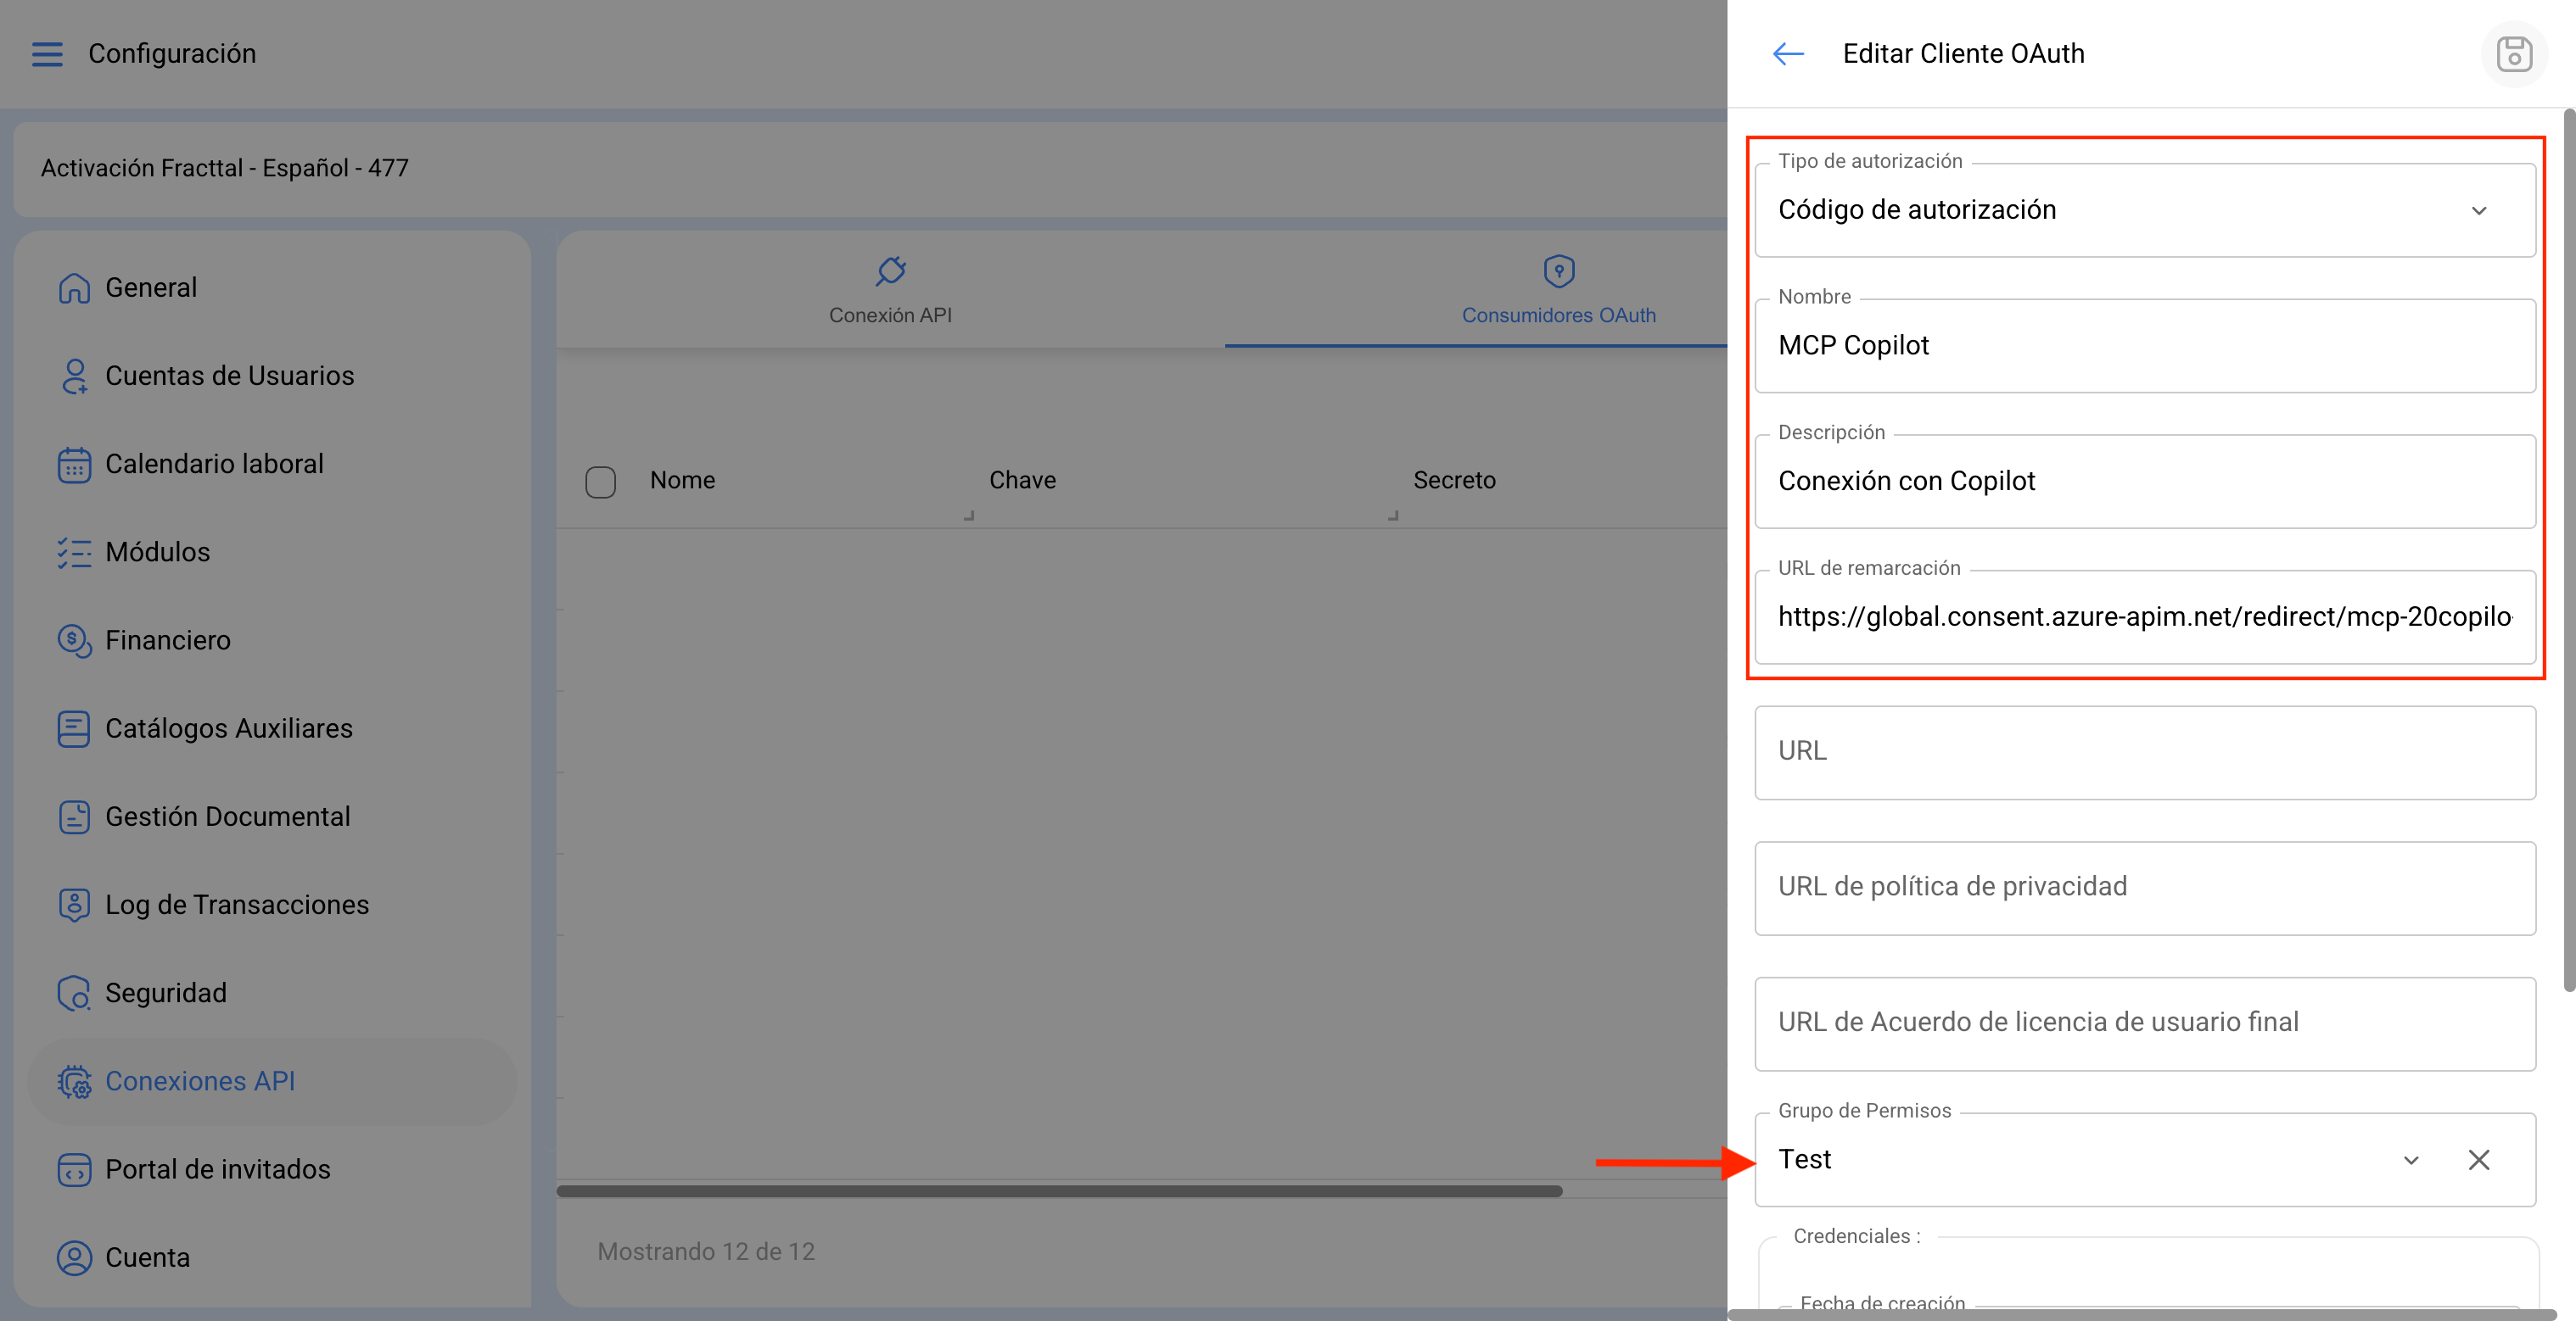Viewport: 2576px width, 1321px height.
Task: Click the Secreto column header
Action: (x=1454, y=481)
